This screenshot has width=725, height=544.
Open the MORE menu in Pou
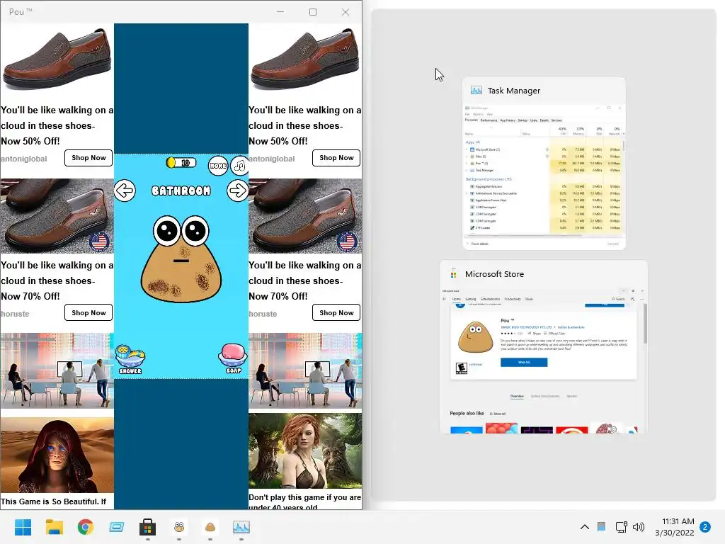[x=218, y=166]
